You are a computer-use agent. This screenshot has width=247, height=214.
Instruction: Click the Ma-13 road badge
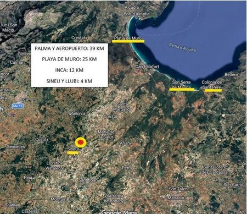(x=18, y=106)
